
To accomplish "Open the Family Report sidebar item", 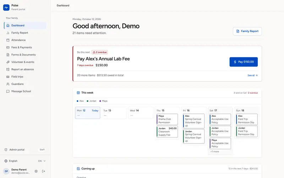I will pyautogui.click(x=25, y=33).
